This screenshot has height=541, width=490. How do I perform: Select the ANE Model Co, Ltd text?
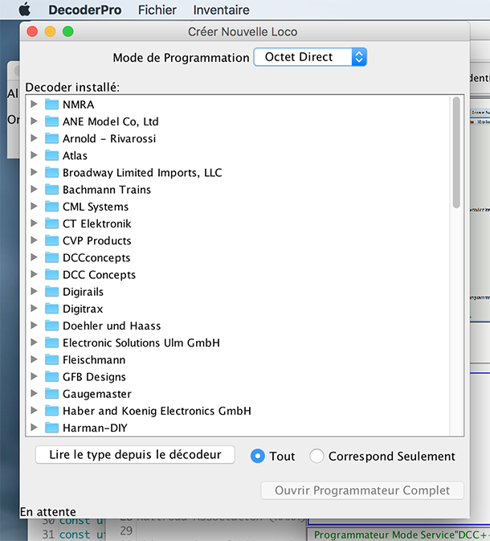click(110, 121)
